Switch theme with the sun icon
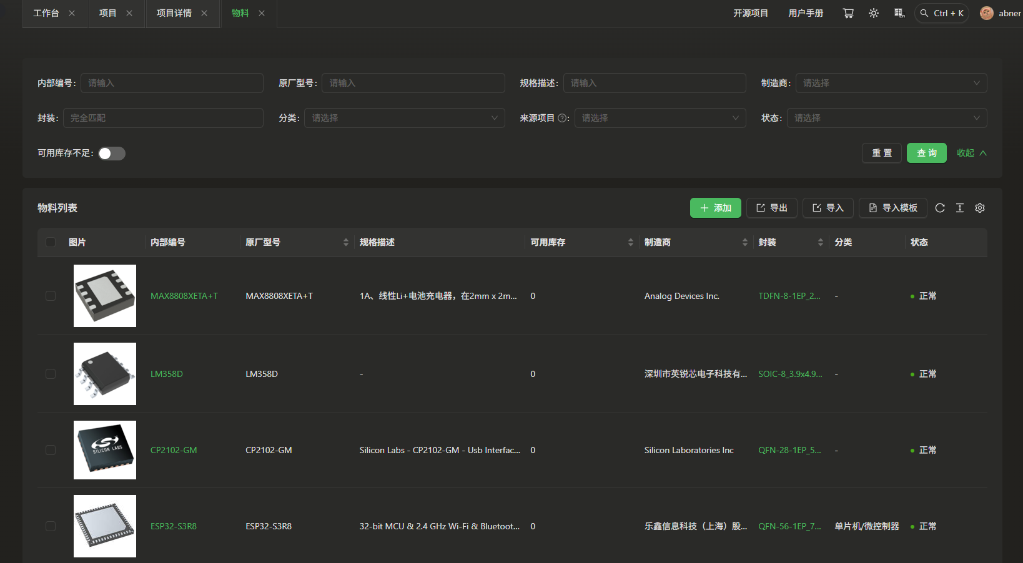 click(874, 13)
